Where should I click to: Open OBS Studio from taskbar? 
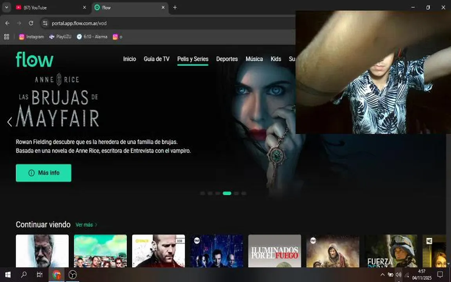72,275
